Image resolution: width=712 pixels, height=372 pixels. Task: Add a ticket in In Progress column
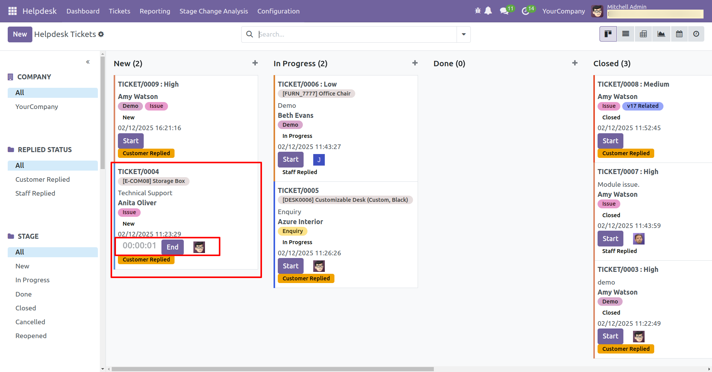415,63
